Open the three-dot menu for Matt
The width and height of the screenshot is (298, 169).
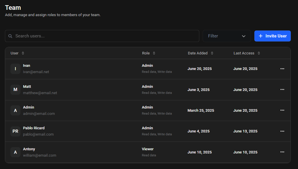[282, 90]
